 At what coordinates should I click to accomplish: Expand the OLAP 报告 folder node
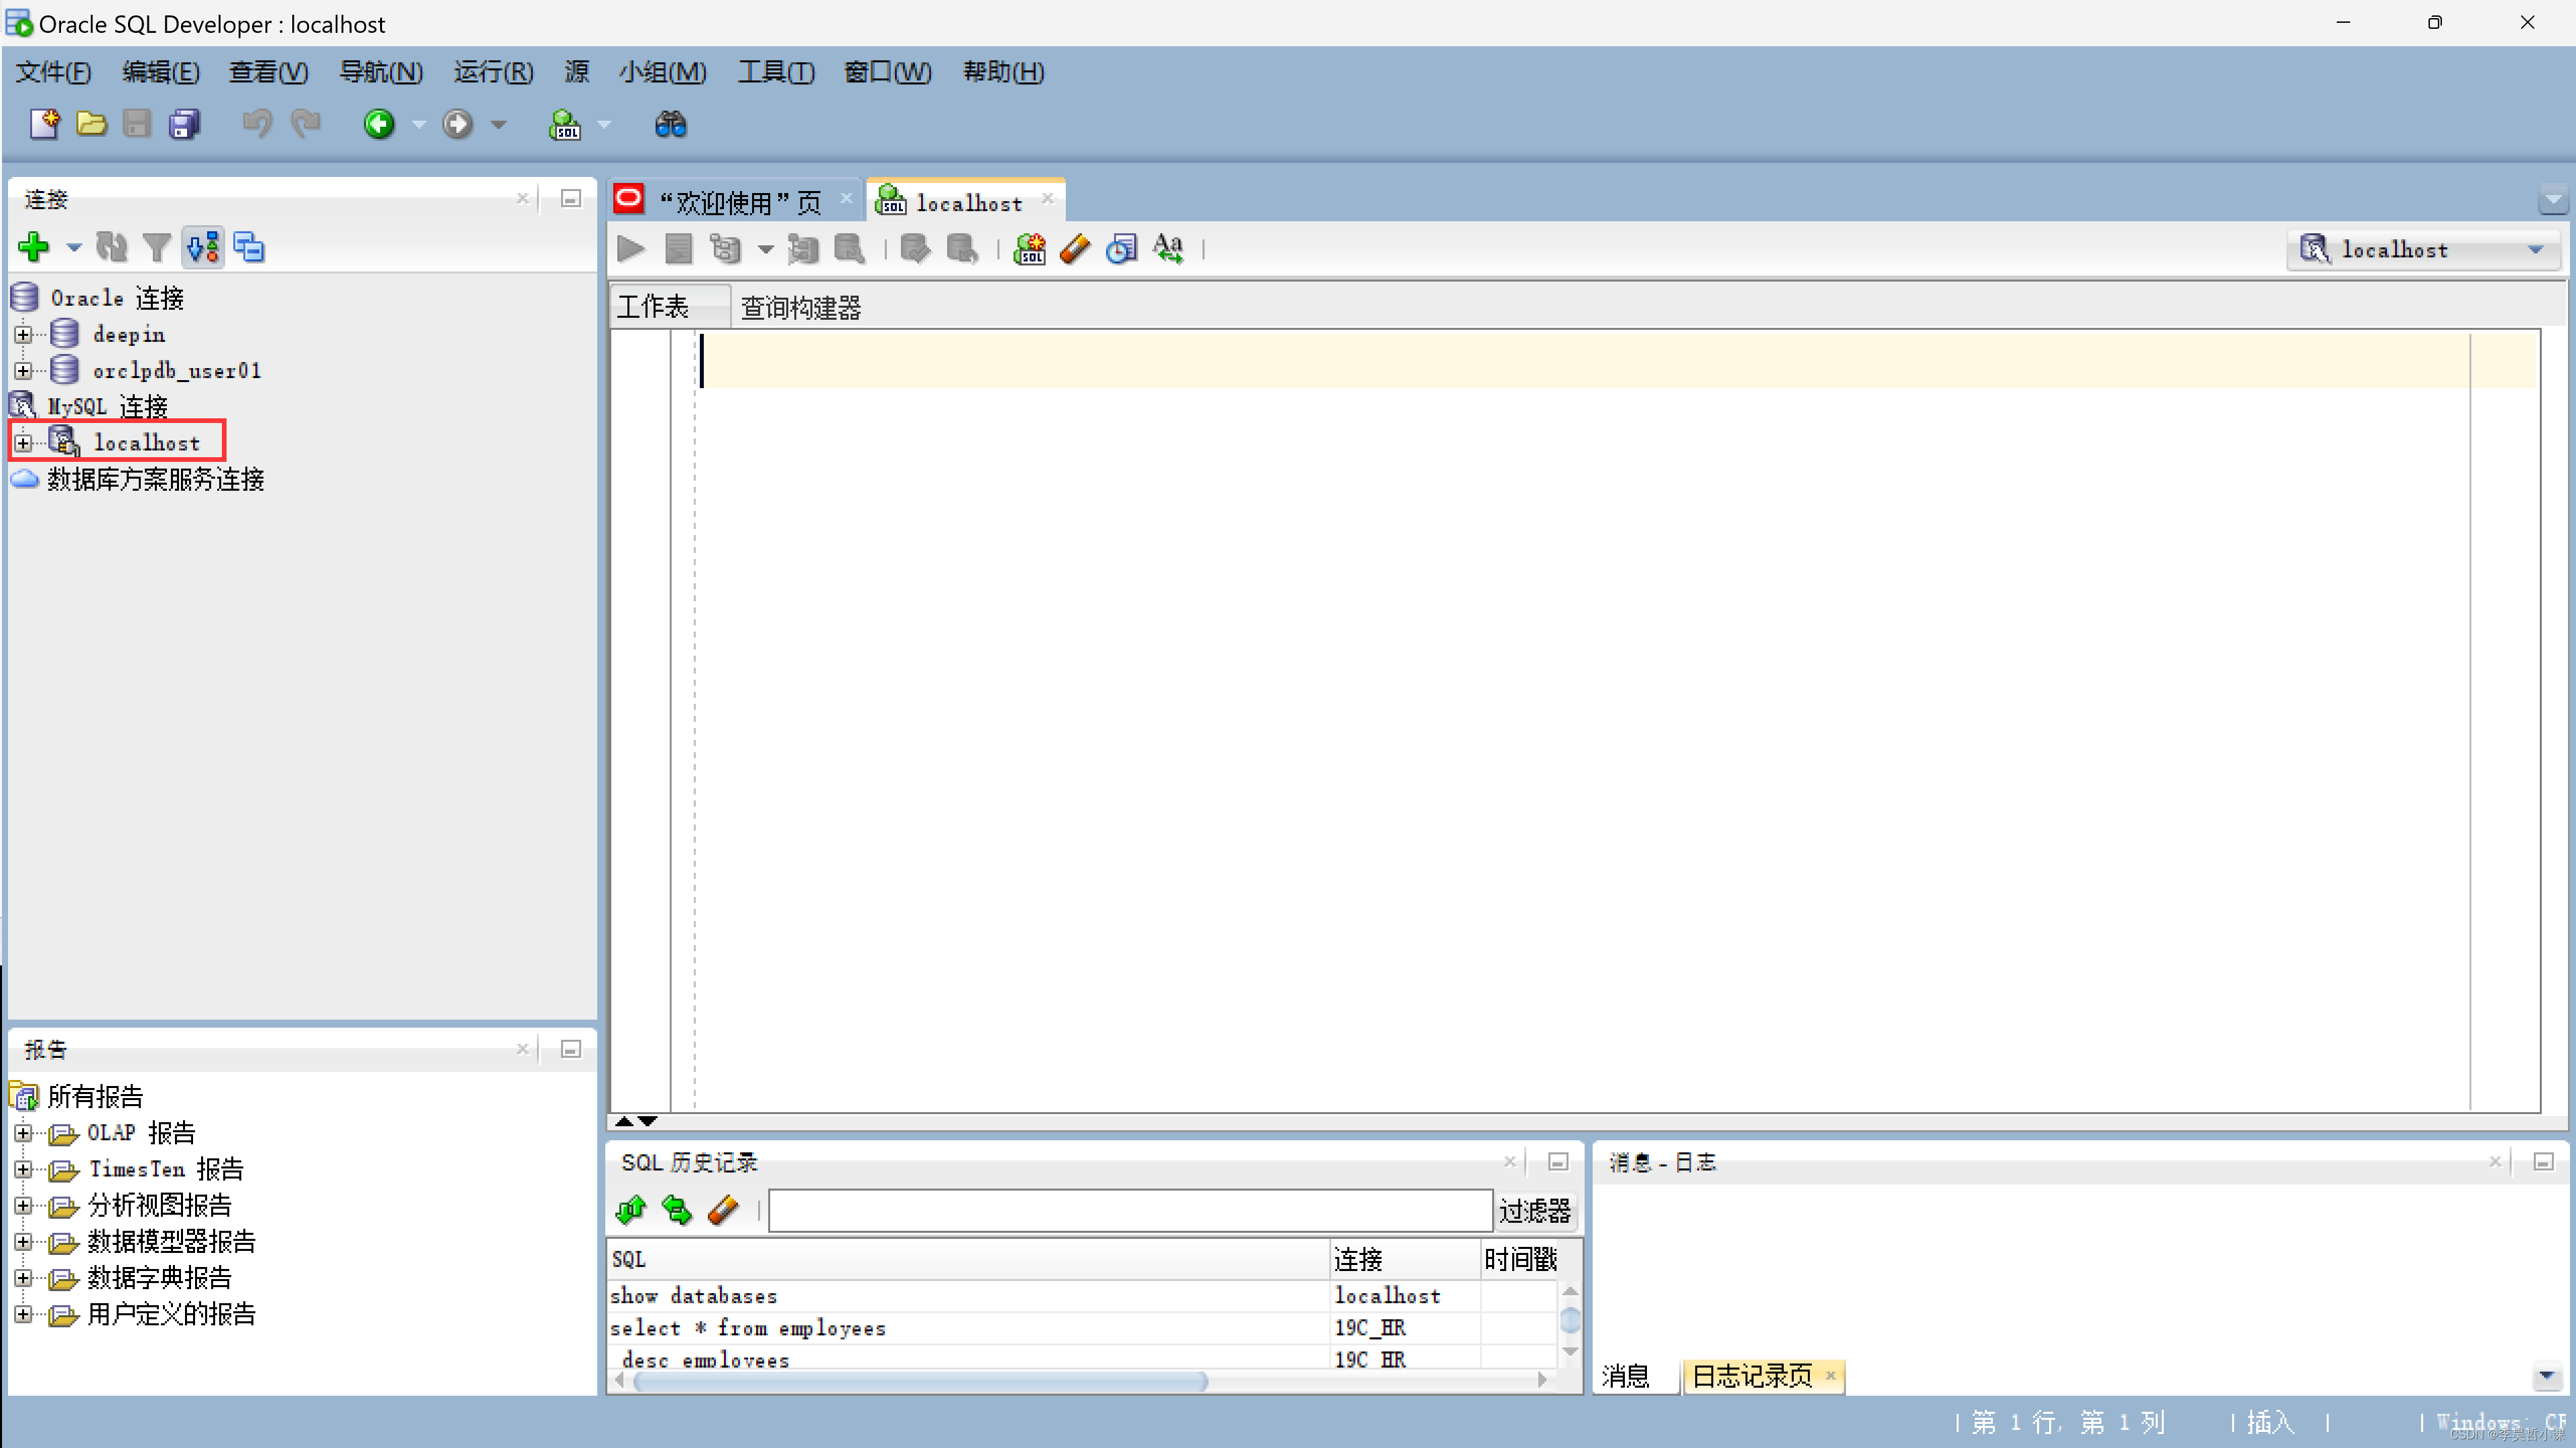23,1133
